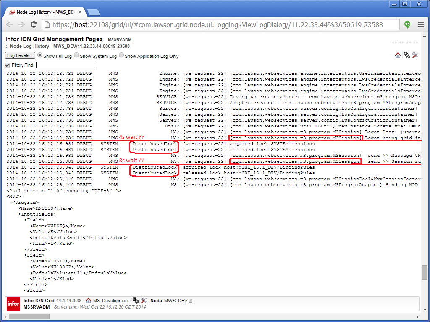Click the wrench tools icon in the footer

[144, 301]
